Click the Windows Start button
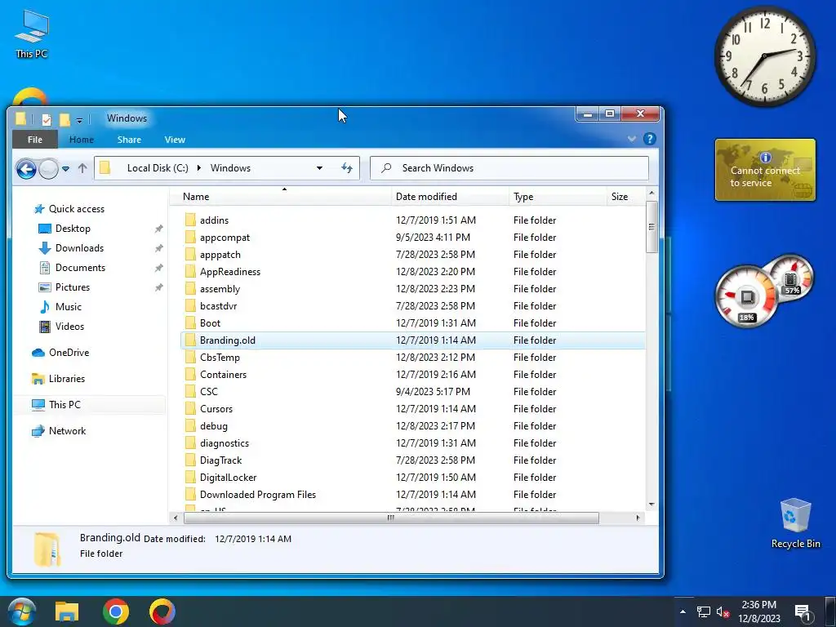836x627 pixels. click(22, 612)
